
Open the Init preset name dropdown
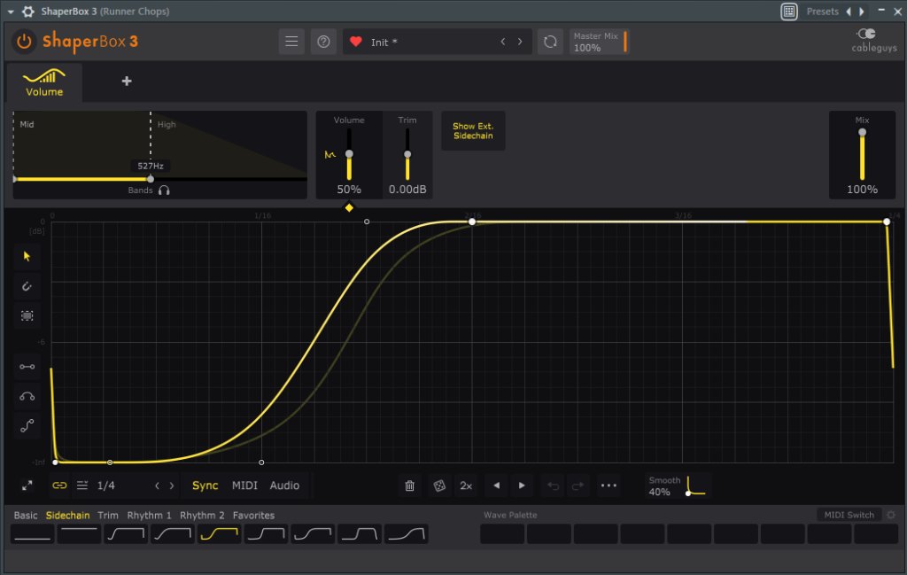[425, 42]
